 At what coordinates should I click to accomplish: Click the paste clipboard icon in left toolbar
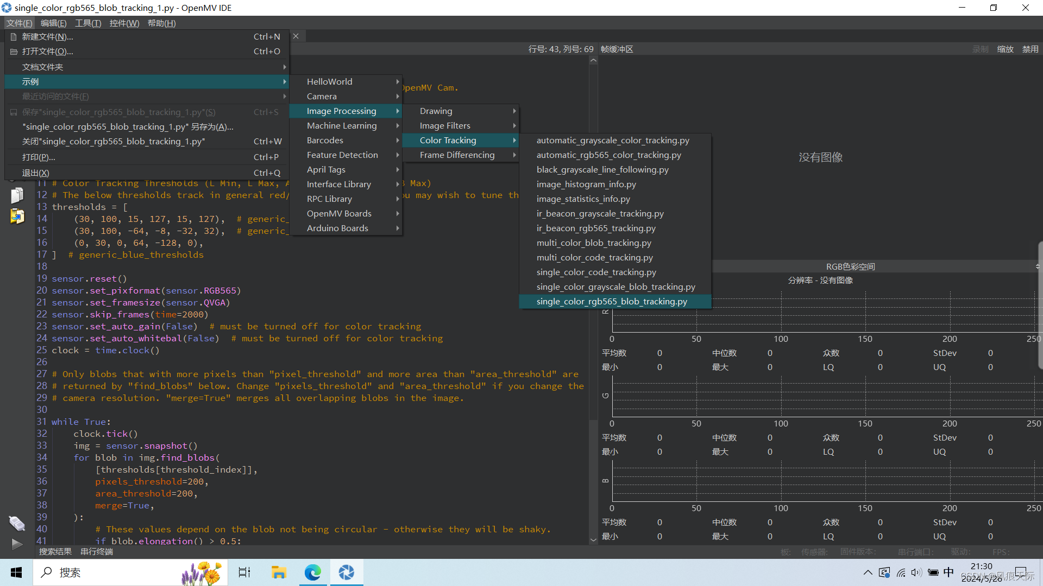click(17, 216)
